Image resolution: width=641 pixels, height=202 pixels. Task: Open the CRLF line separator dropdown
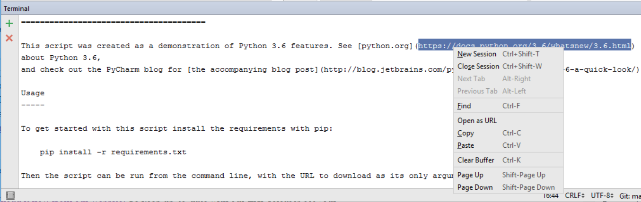[574, 195]
